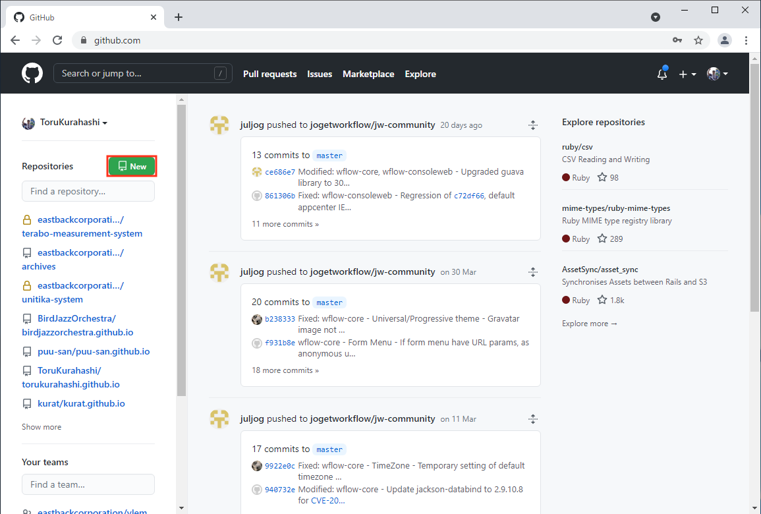Viewport: 761px width, 514px height.
Task: Open Chrome's three-dot menu
Action: point(746,40)
